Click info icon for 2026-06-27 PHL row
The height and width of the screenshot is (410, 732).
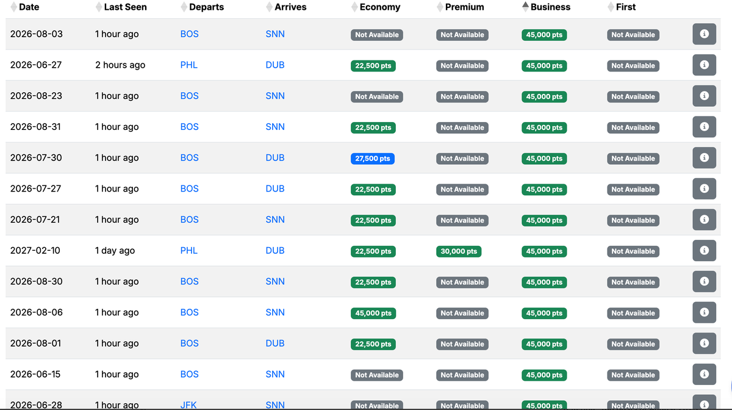(704, 65)
